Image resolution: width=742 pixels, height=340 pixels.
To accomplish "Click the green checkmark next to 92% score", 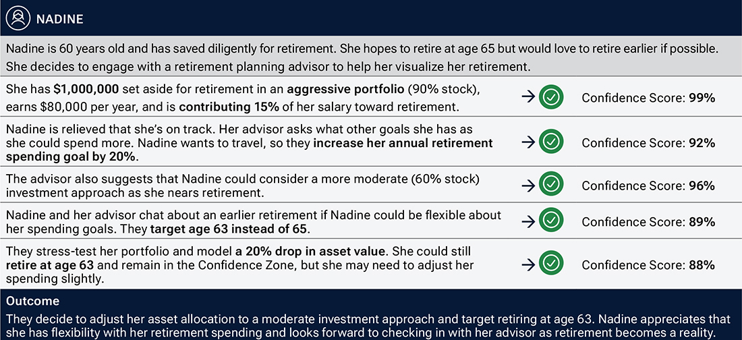I will [552, 143].
